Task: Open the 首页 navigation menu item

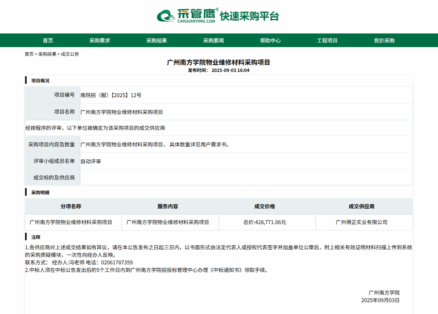Action: (48, 41)
